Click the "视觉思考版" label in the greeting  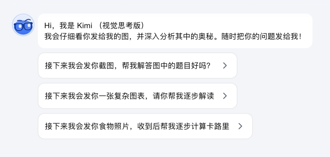tap(121, 26)
